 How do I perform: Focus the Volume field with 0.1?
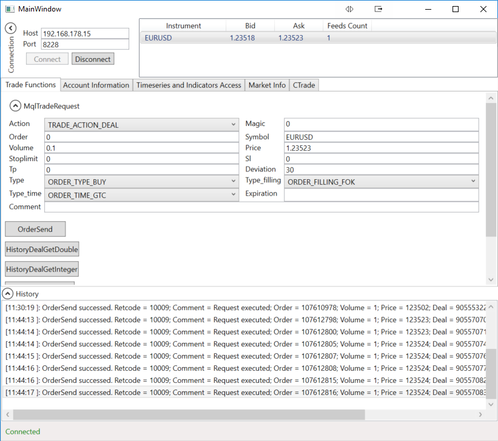coord(142,148)
